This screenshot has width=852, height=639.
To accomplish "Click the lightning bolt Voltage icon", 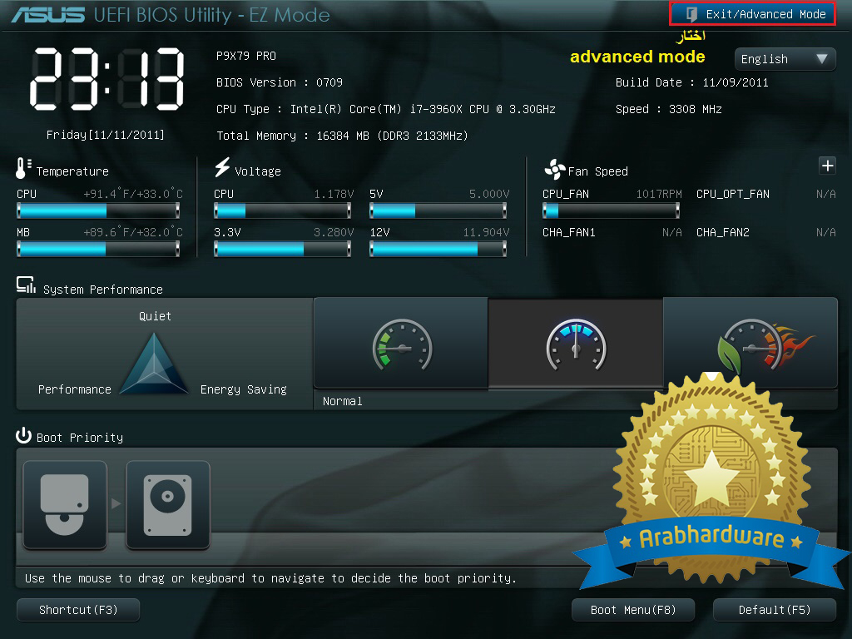I will [222, 166].
